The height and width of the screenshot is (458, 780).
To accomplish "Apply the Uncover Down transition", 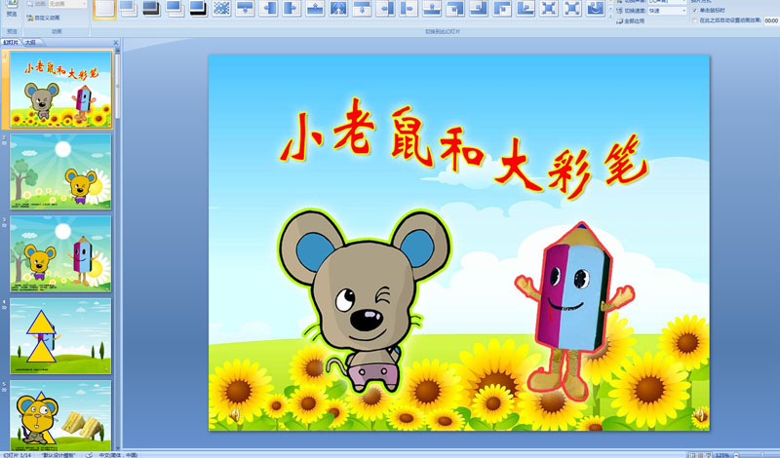I will click(362, 8).
